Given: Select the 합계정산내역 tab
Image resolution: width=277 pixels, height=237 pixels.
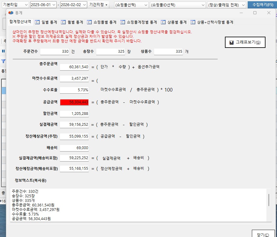Looking at the screenshot, I should pos(20,22).
